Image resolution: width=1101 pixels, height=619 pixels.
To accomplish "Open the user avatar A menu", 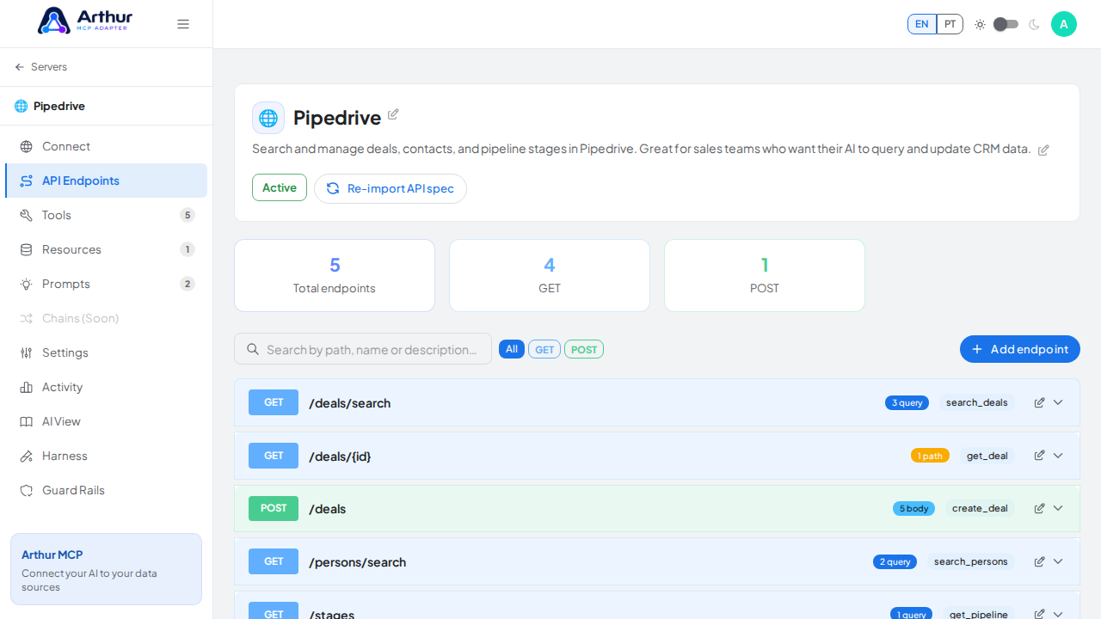I will (1064, 24).
